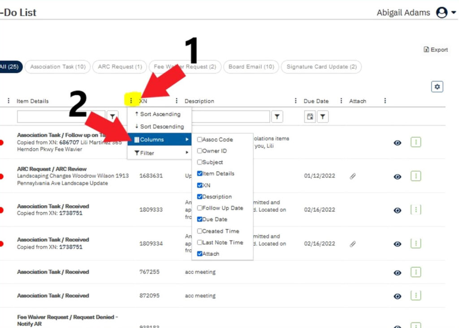Enable the Follow Up Date checkbox
This screenshot has width=459, height=328.
[199, 208]
